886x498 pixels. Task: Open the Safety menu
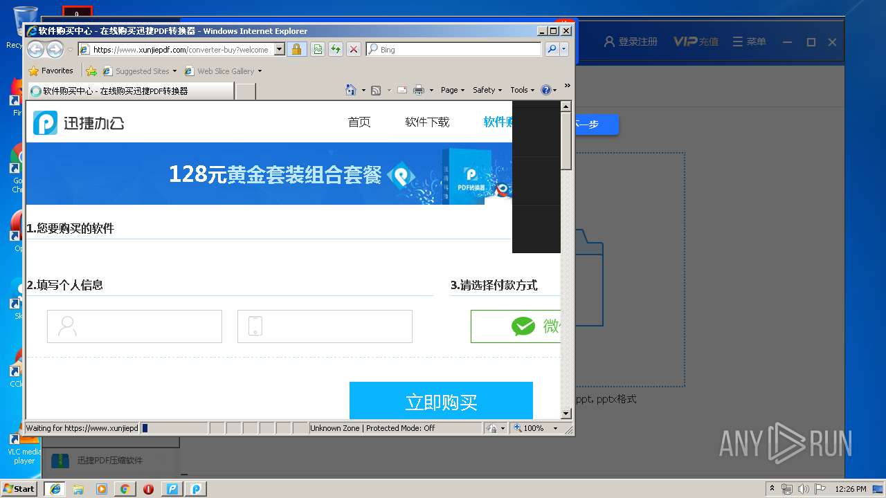tap(487, 90)
